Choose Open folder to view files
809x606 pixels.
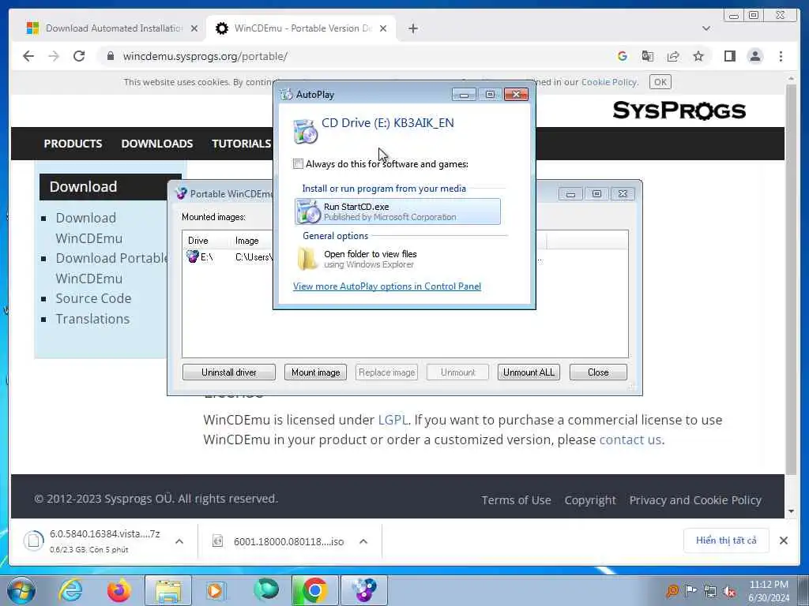(398, 259)
